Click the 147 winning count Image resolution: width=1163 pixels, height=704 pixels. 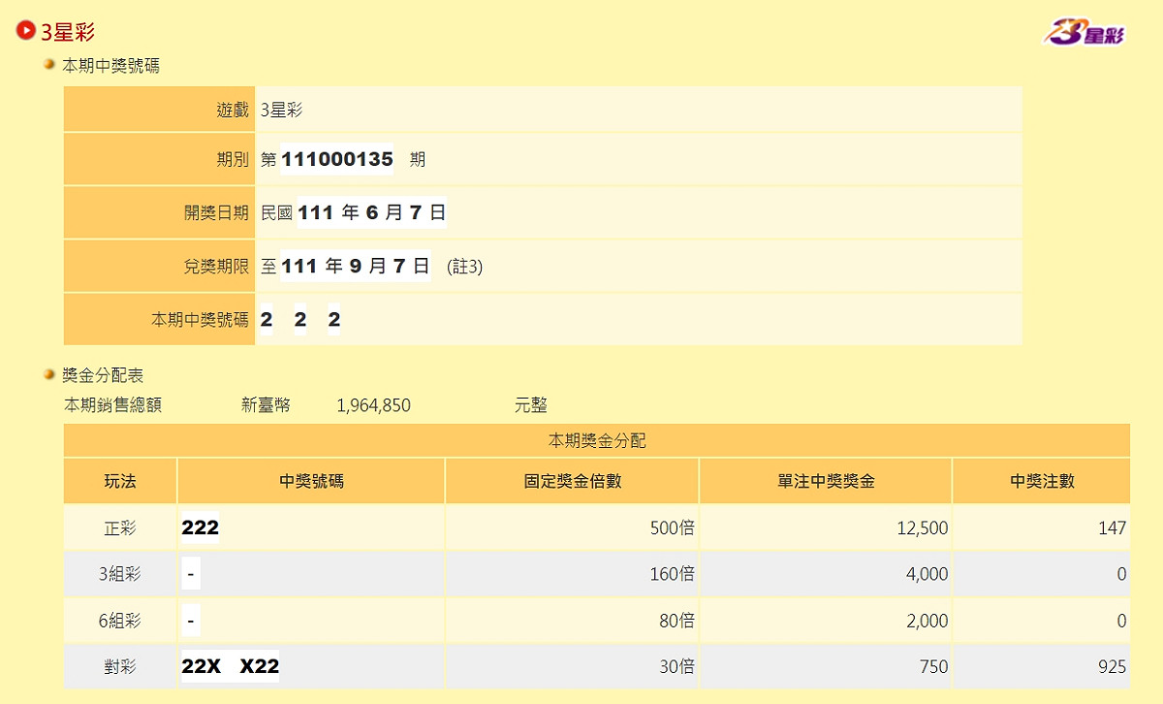coord(1113,528)
